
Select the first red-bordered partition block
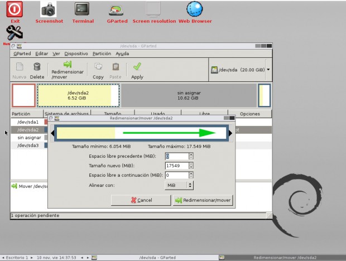(23, 95)
